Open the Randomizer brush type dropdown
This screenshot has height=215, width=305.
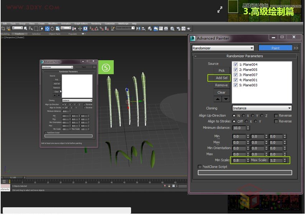pos(223,48)
